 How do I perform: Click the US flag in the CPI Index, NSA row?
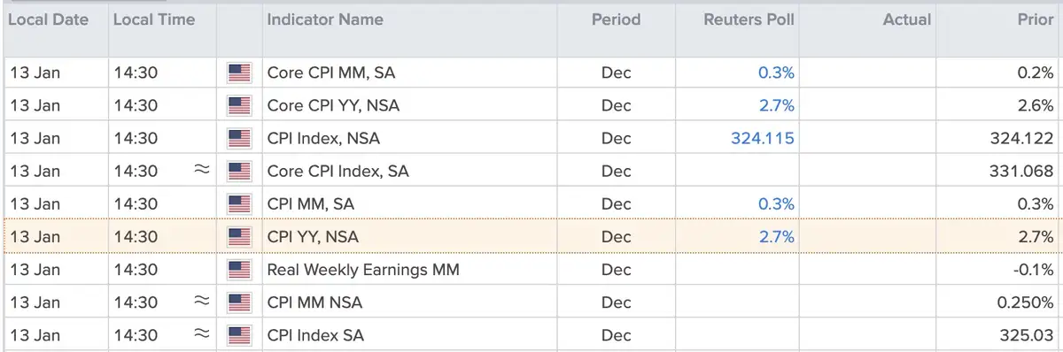tap(239, 138)
